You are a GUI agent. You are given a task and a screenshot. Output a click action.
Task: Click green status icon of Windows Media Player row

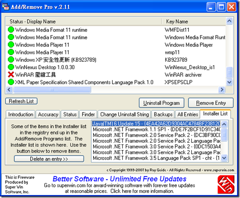(x=11, y=45)
